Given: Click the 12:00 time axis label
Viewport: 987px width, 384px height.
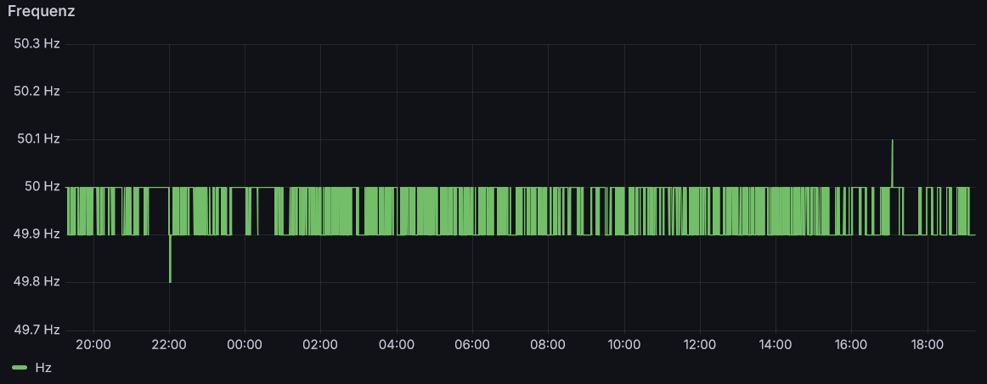Looking at the screenshot, I should 699,344.
